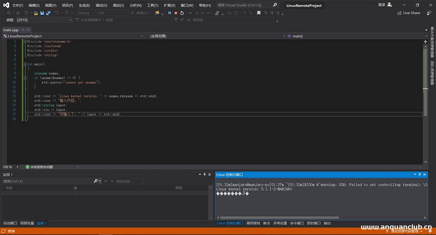The image size is (436, 235).
Task: Open a file with the folder icon
Action: (x=36, y=13)
